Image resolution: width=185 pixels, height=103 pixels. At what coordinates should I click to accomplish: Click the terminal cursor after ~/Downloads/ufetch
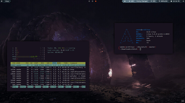(x=140, y=49)
